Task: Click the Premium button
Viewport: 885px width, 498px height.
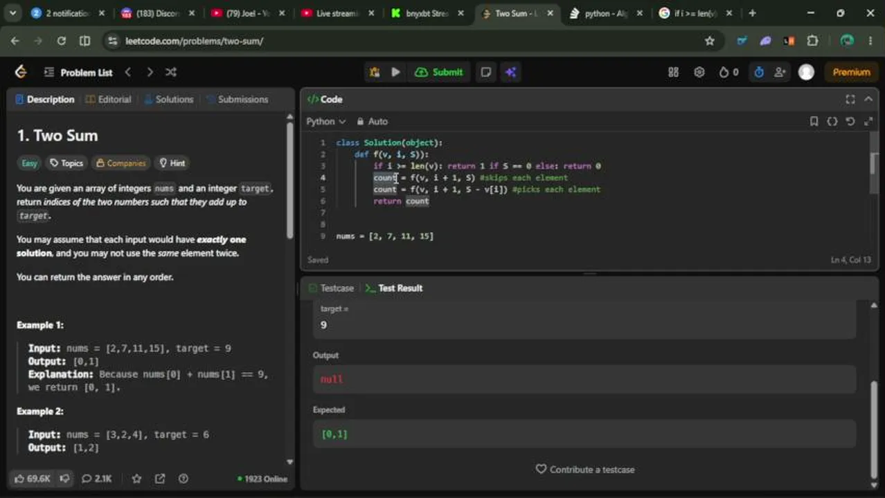Action: click(851, 72)
